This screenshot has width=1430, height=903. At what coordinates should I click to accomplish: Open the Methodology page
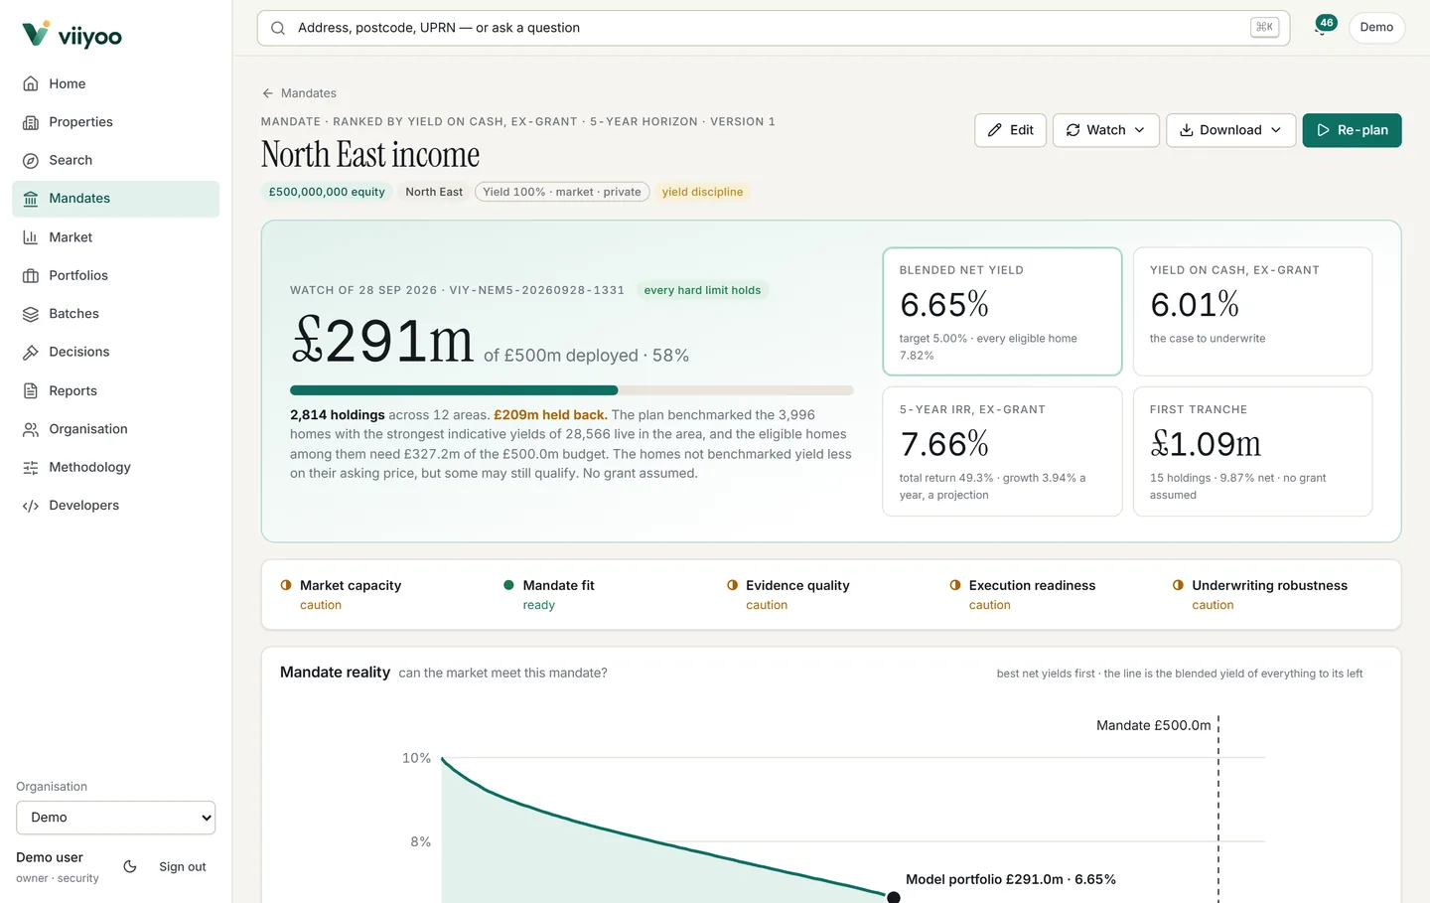tap(116, 467)
